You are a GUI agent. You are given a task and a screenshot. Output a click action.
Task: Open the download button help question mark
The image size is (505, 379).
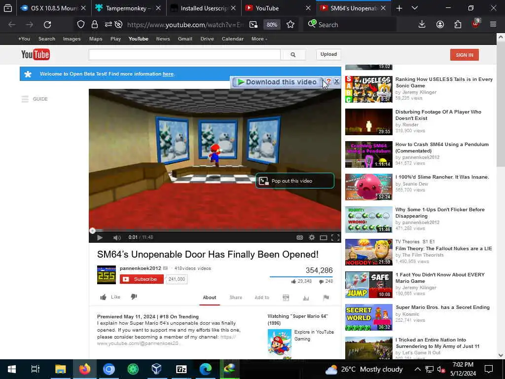tap(328, 81)
